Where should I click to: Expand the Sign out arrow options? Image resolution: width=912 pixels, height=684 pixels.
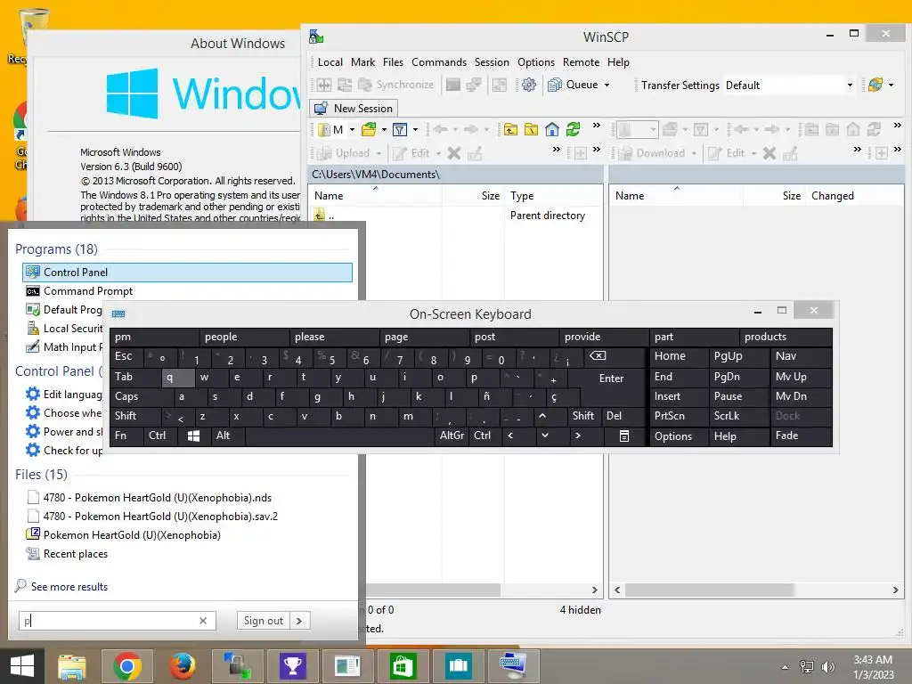coord(299,621)
